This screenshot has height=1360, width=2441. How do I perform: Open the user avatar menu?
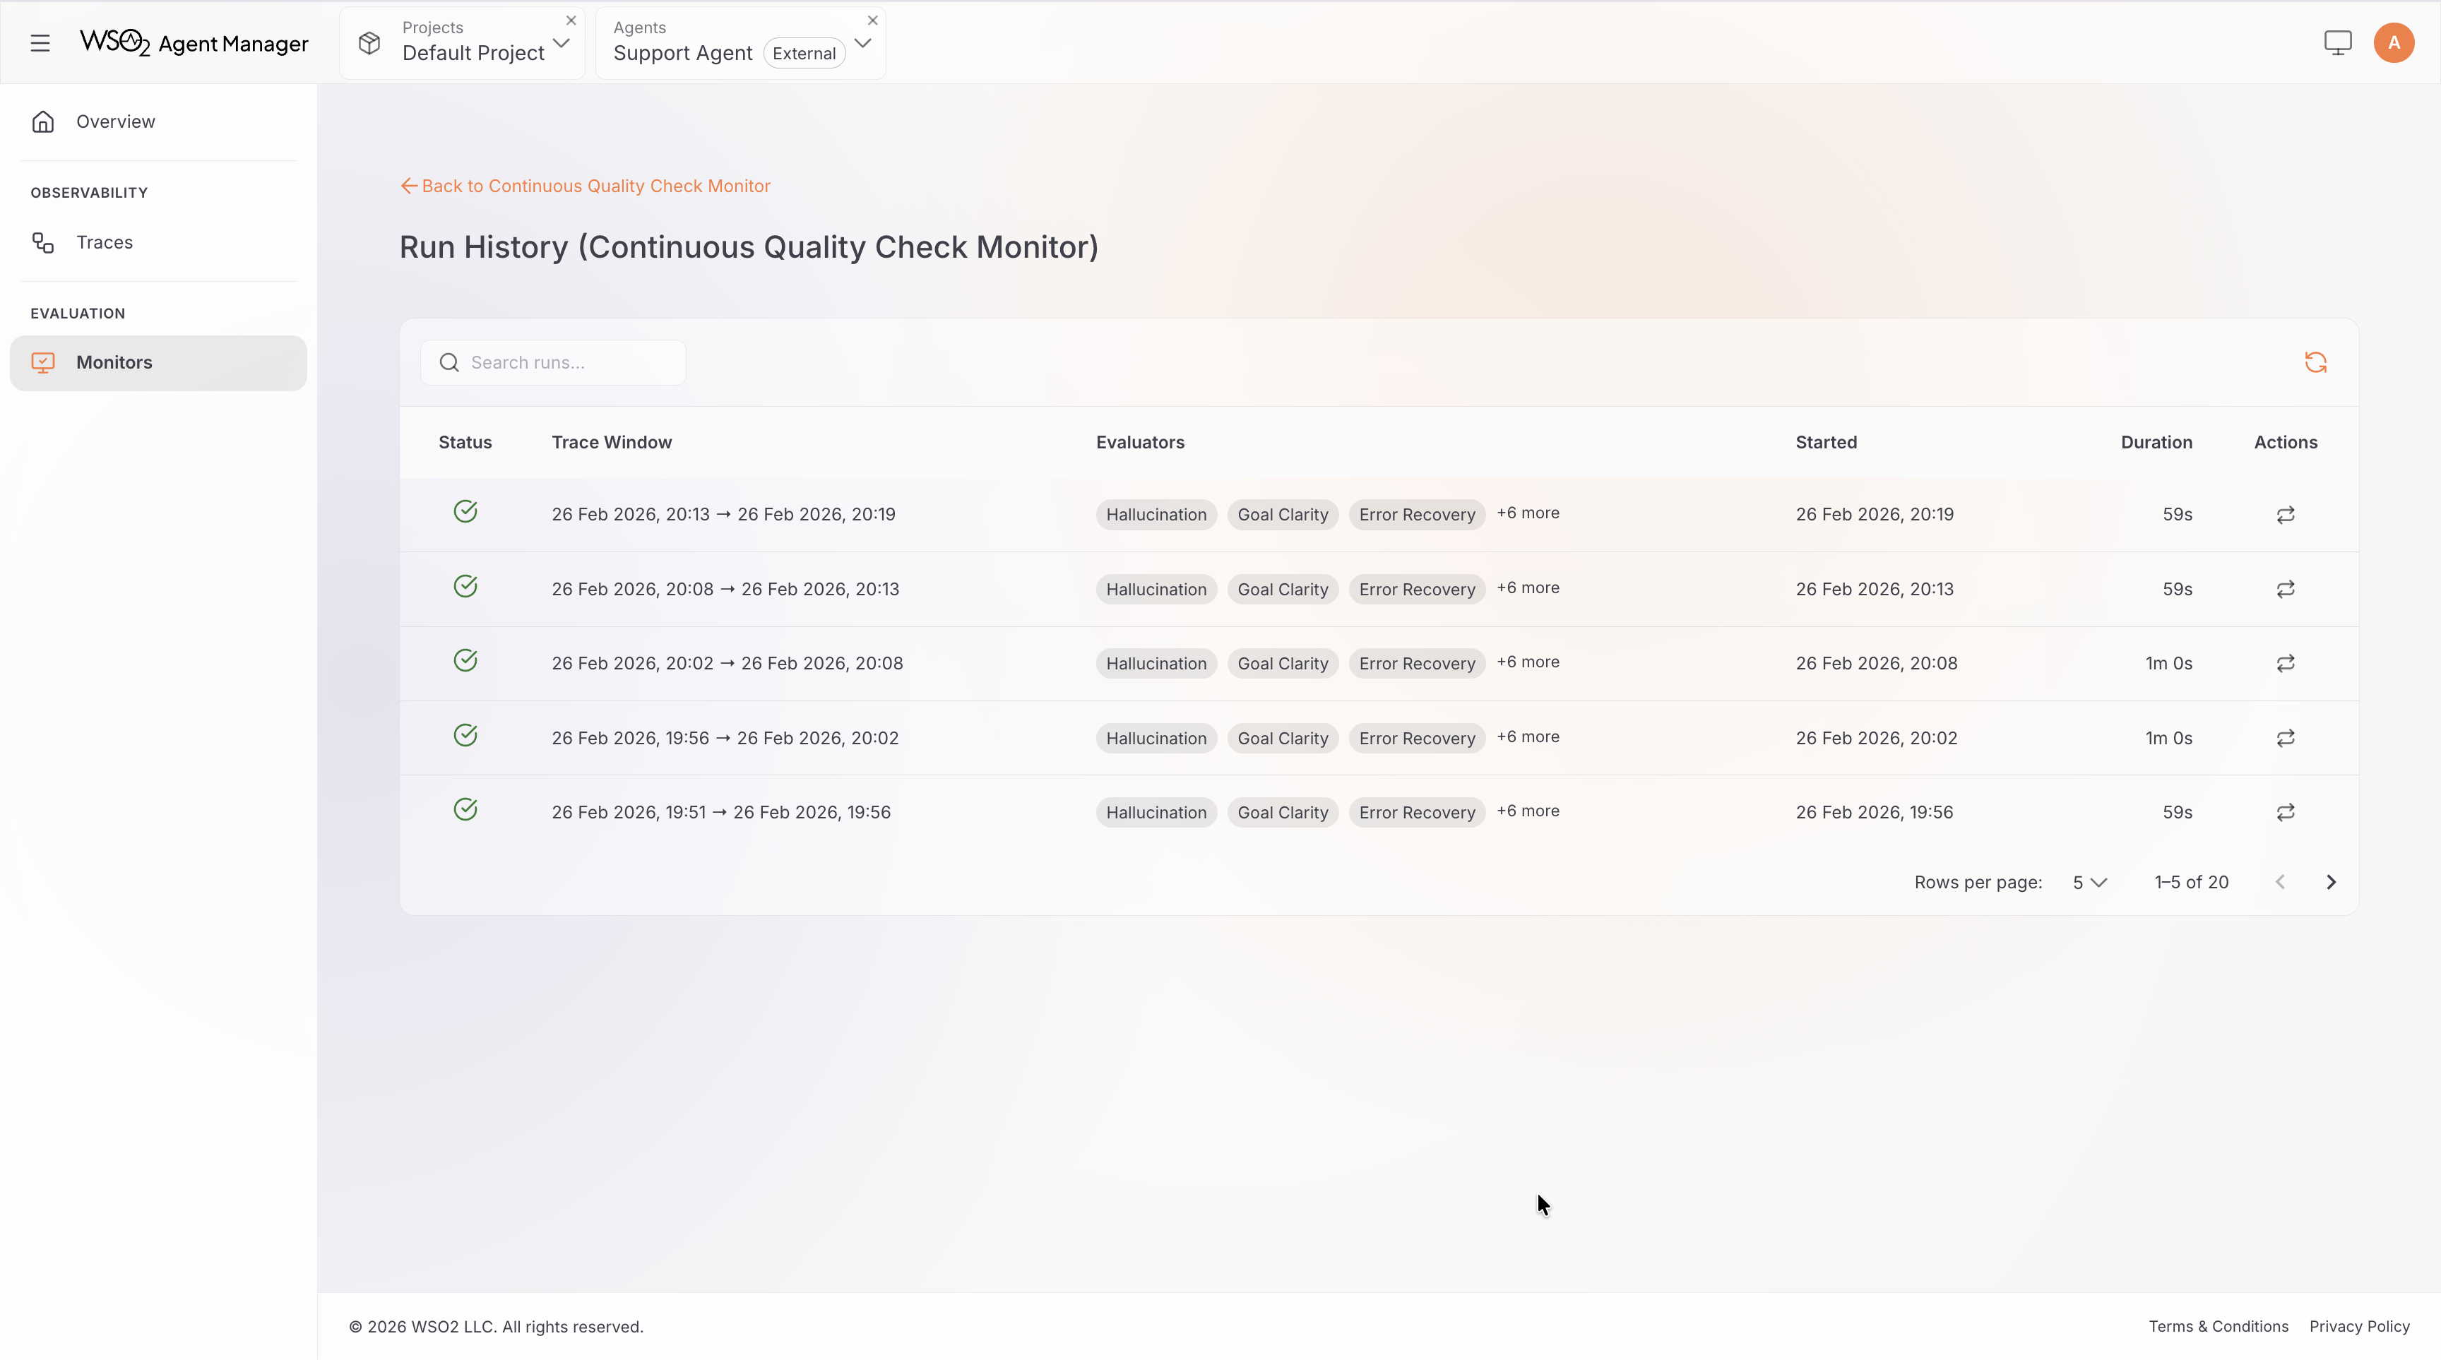click(2394, 42)
